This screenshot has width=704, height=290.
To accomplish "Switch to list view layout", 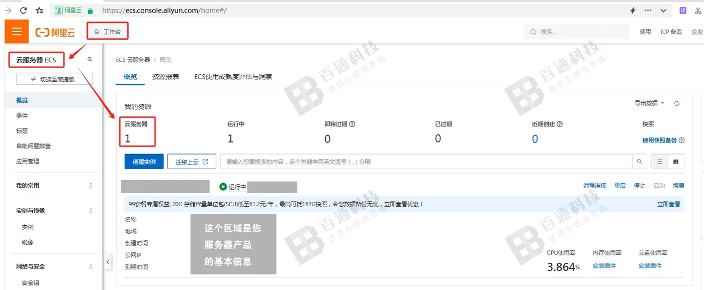I will click(x=660, y=162).
